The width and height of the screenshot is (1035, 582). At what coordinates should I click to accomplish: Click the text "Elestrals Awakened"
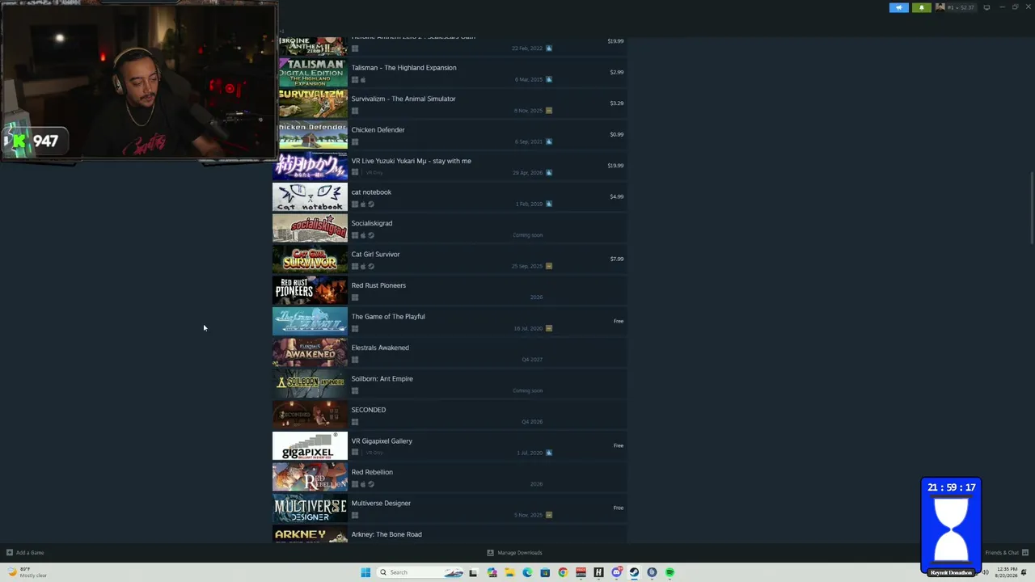point(380,348)
